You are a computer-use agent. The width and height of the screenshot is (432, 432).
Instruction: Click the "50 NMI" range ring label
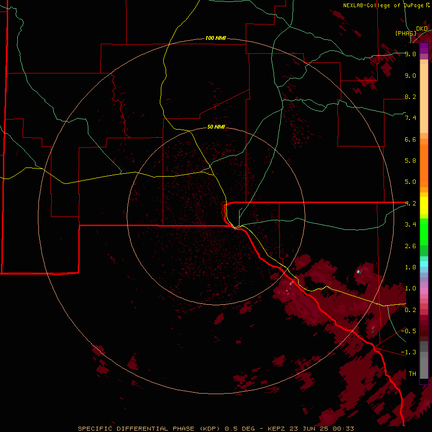(x=216, y=127)
